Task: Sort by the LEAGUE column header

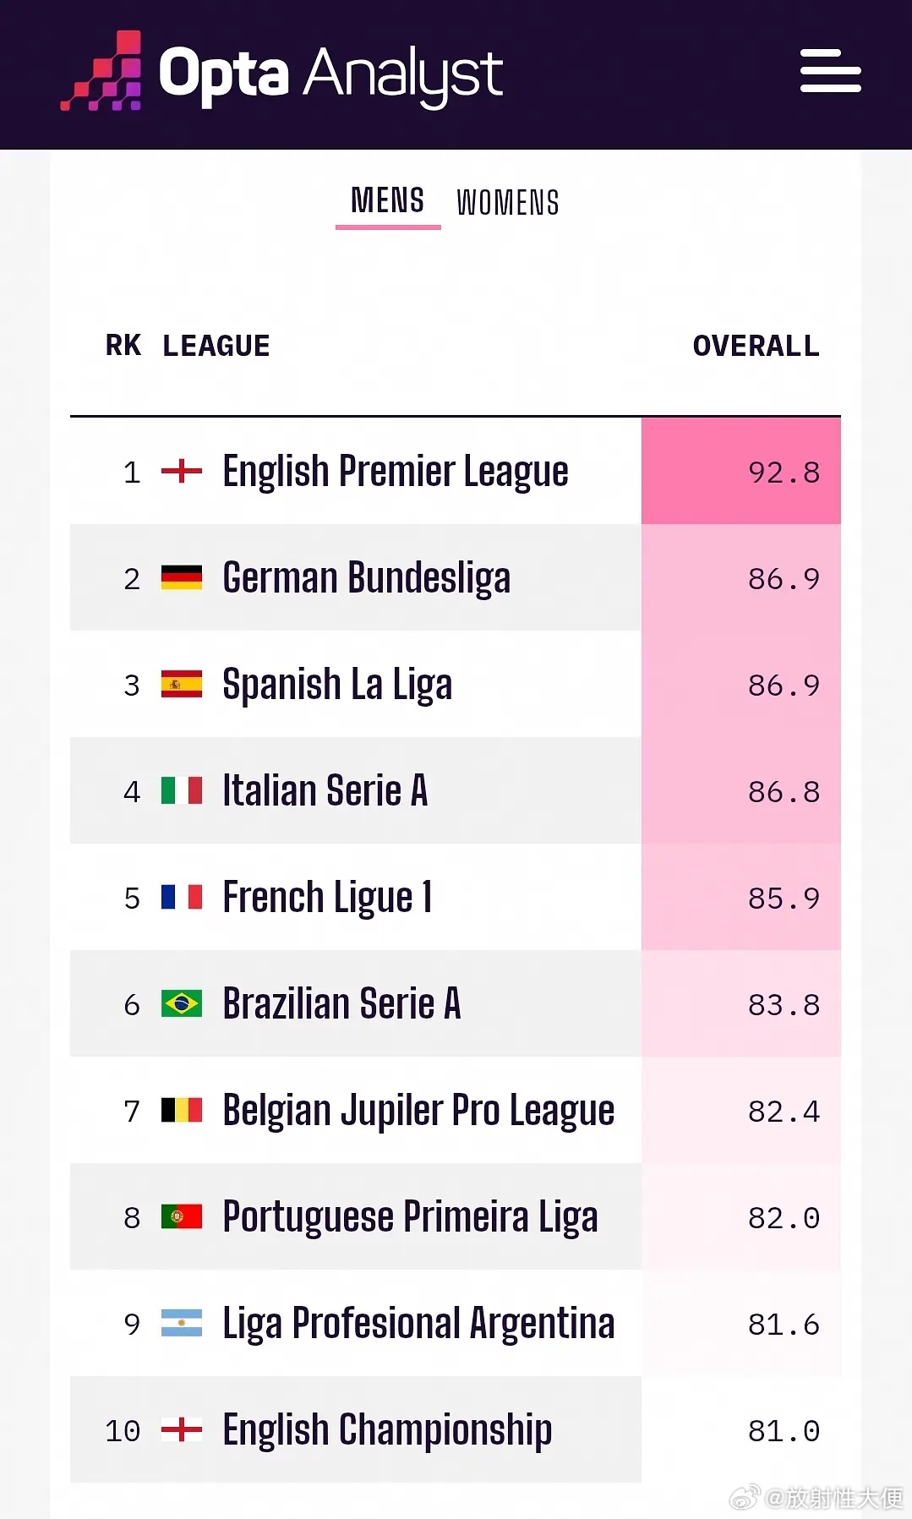Action: pos(216,346)
